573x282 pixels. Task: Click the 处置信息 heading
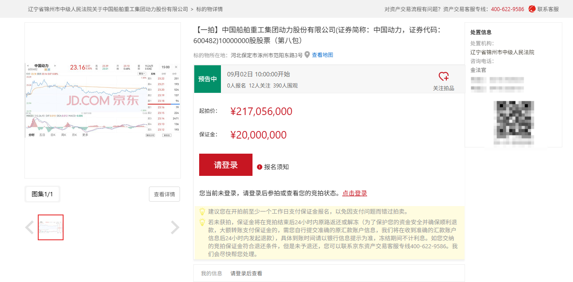coord(481,32)
